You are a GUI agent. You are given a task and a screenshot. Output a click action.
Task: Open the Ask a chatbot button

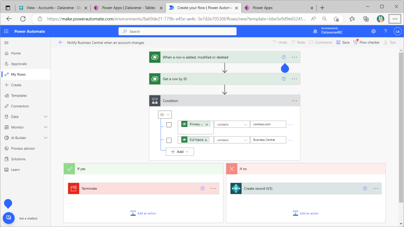(9, 218)
